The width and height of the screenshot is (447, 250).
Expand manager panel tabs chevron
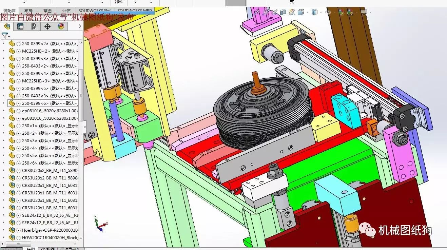pyautogui.click(x=80, y=26)
